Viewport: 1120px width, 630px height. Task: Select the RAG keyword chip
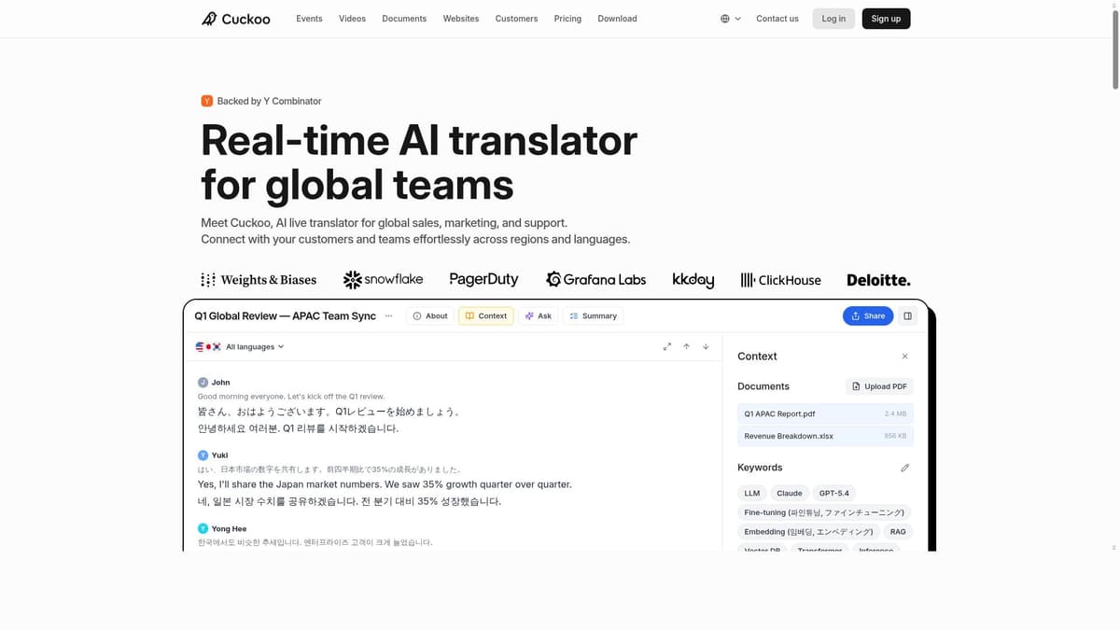tap(898, 532)
